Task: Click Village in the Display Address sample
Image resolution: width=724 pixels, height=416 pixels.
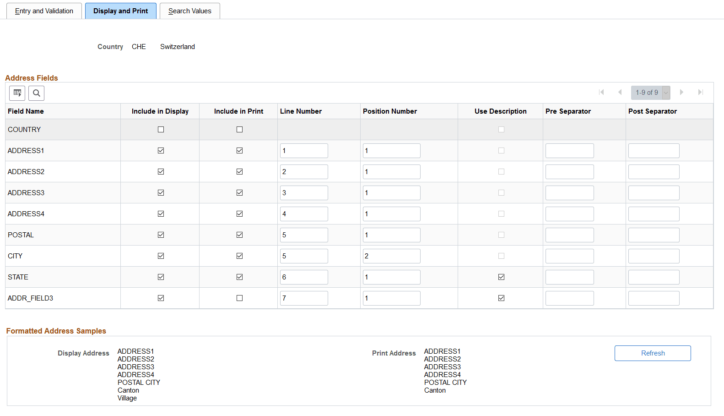Action: click(127, 398)
